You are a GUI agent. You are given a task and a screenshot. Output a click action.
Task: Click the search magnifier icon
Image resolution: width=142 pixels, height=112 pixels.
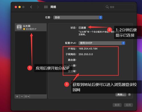tap(107, 7)
